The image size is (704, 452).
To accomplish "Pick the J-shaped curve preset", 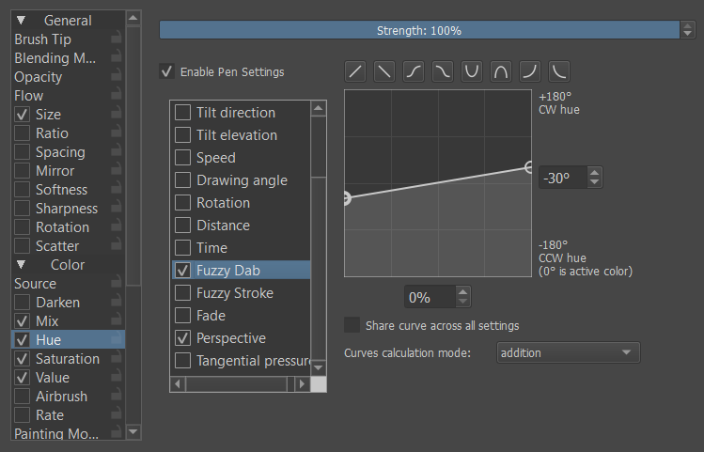I will point(531,70).
